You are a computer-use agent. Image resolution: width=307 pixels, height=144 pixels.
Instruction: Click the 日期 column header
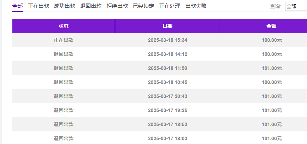(x=167, y=26)
